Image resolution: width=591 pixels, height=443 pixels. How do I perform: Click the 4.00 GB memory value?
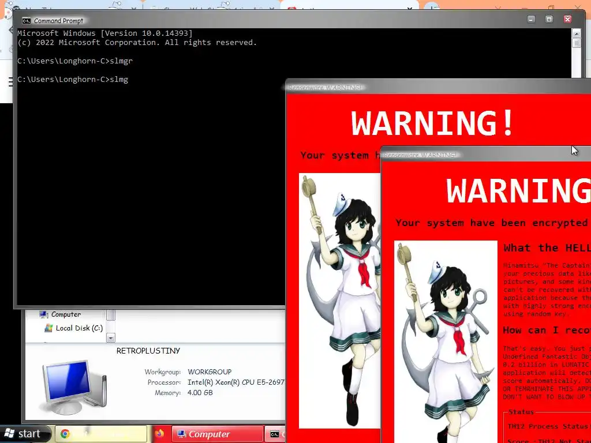pyautogui.click(x=200, y=392)
